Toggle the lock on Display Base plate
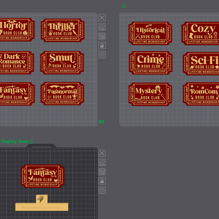This screenshot has height=219, width=219. [x=102, y=181]
